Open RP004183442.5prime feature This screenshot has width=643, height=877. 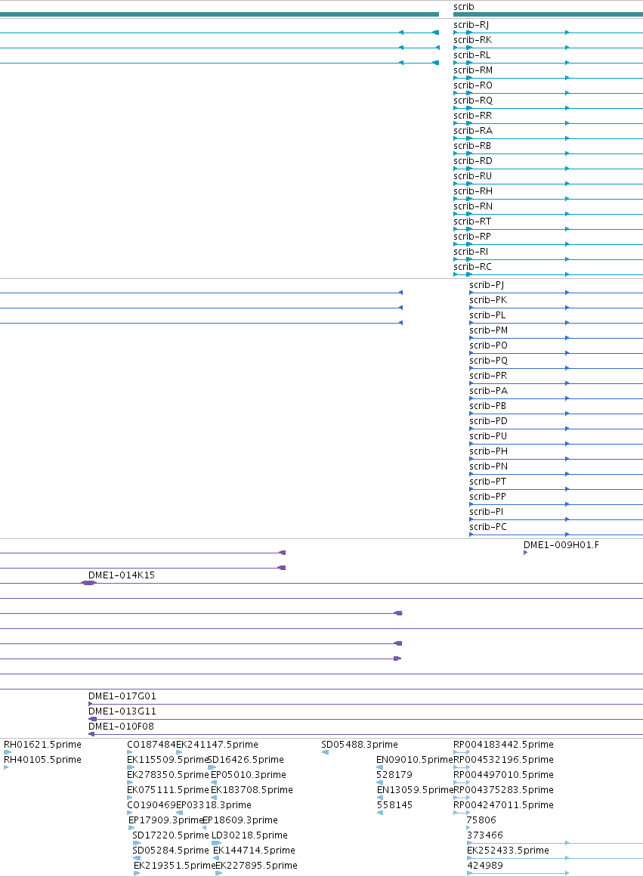click(x=503, y=745)
